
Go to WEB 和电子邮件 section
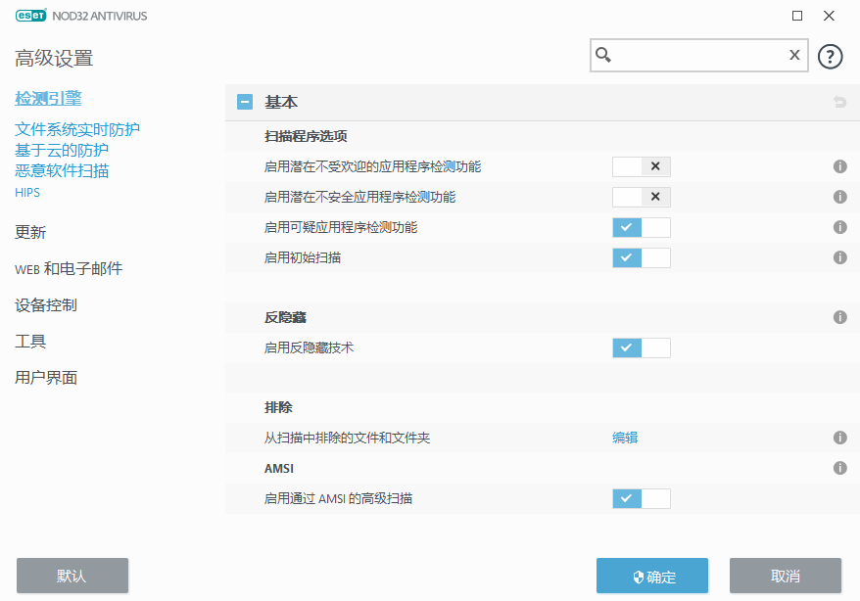[x=69, y=268]
